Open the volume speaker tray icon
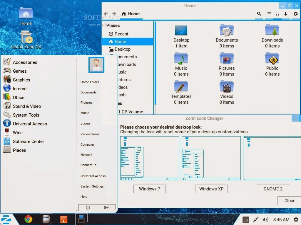The width and height of the screenshot is (301, 225). point(266,220)
